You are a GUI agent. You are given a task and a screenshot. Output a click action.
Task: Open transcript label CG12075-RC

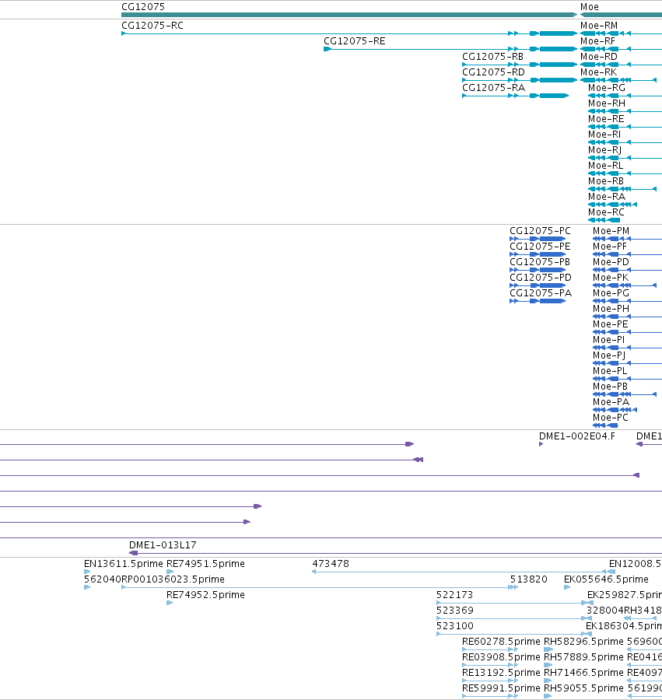(152, 26)
